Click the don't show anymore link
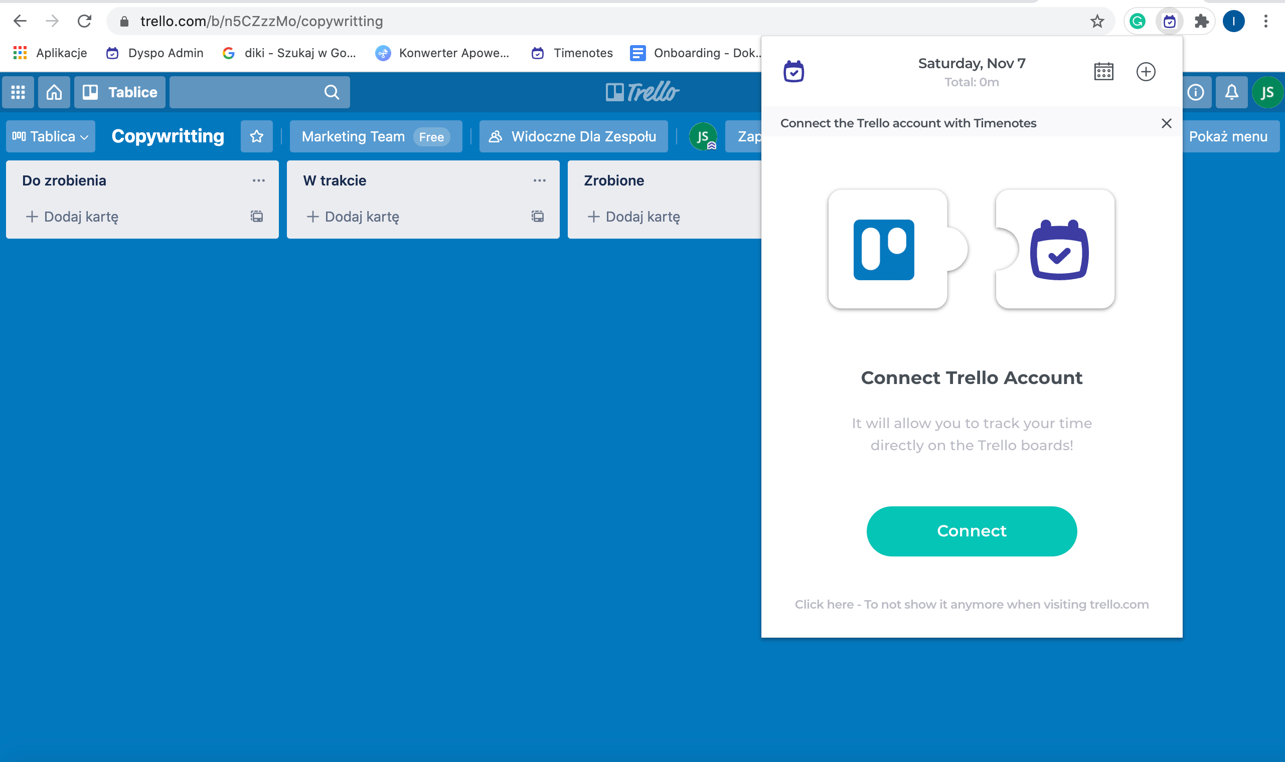The height and width of the screenshot is (762, 1285). (971, 605)
